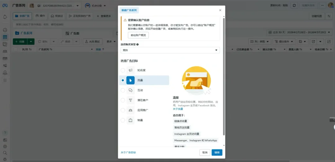Viewport: 335px width, 162px height.
Task: Open the 关于流量 link
Action: point(178,109)
